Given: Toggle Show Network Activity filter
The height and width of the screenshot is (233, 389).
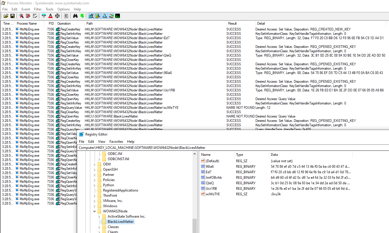Looking at the screenshot, I should 105,16.
